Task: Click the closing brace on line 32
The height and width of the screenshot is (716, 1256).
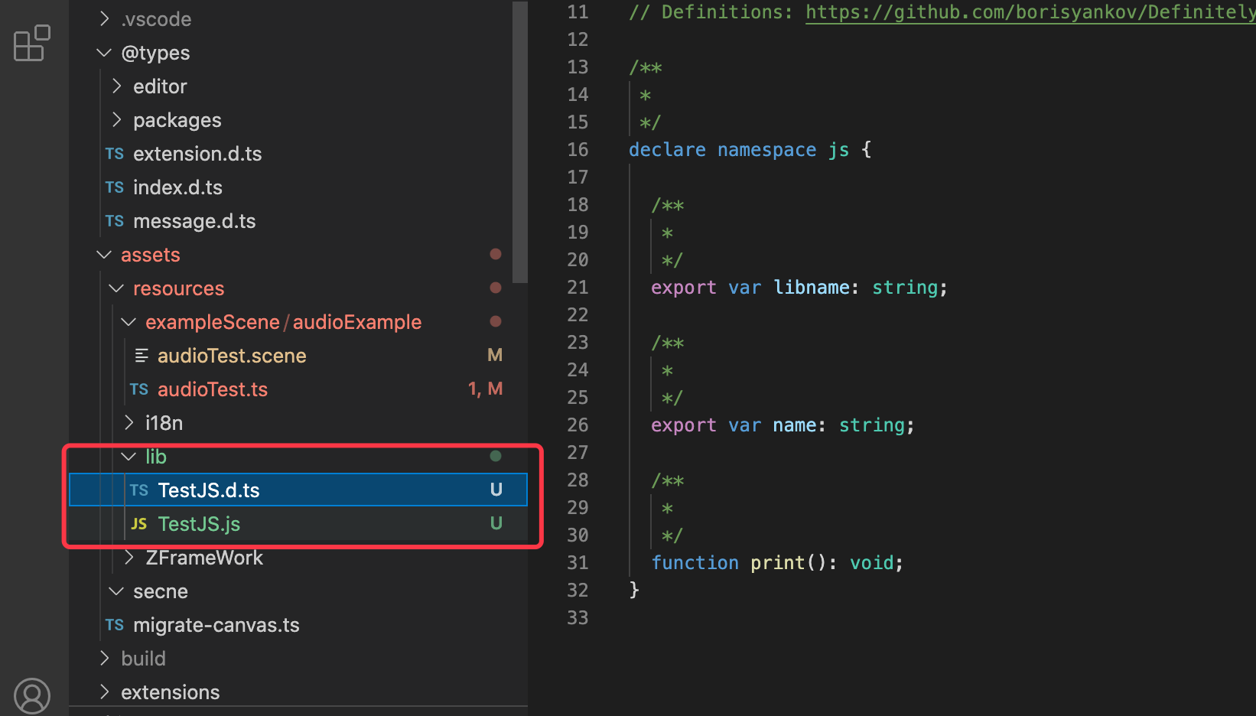Action: coord(633,590)
